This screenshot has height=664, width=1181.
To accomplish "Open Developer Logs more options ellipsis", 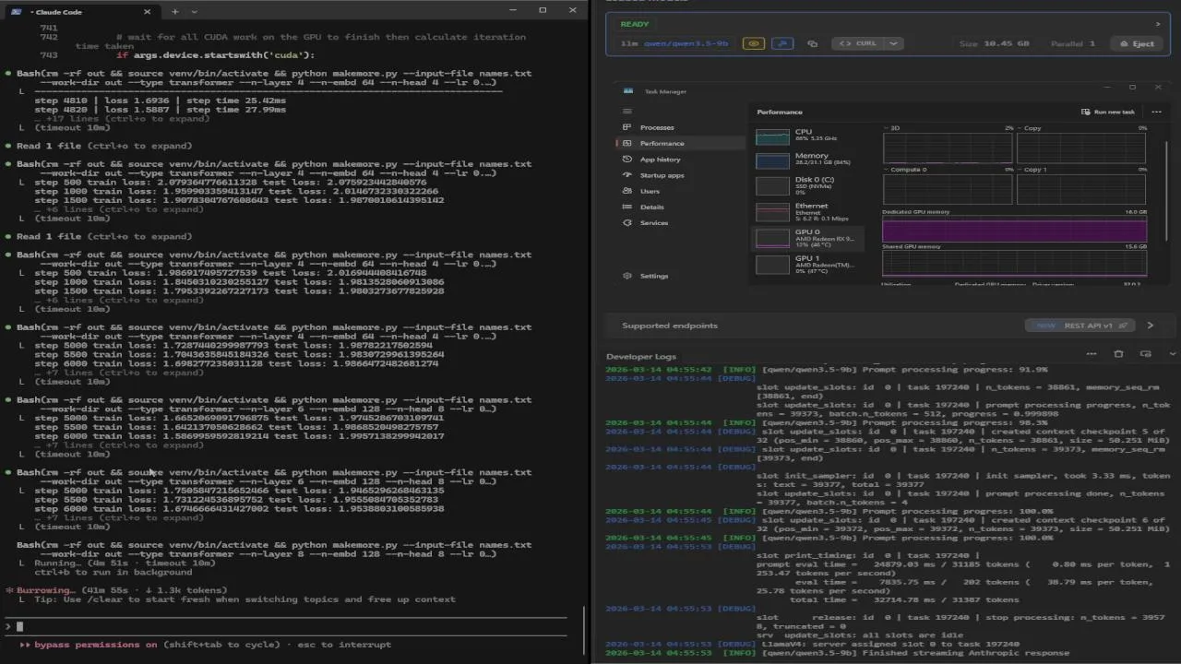I will 1092,354.
